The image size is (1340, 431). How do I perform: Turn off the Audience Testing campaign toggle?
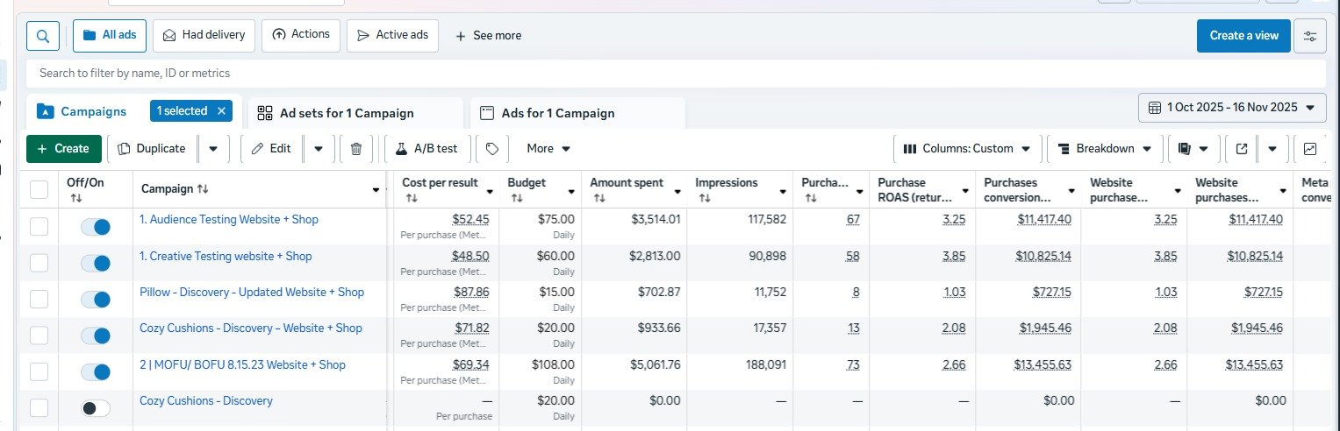tap(95, 227)
